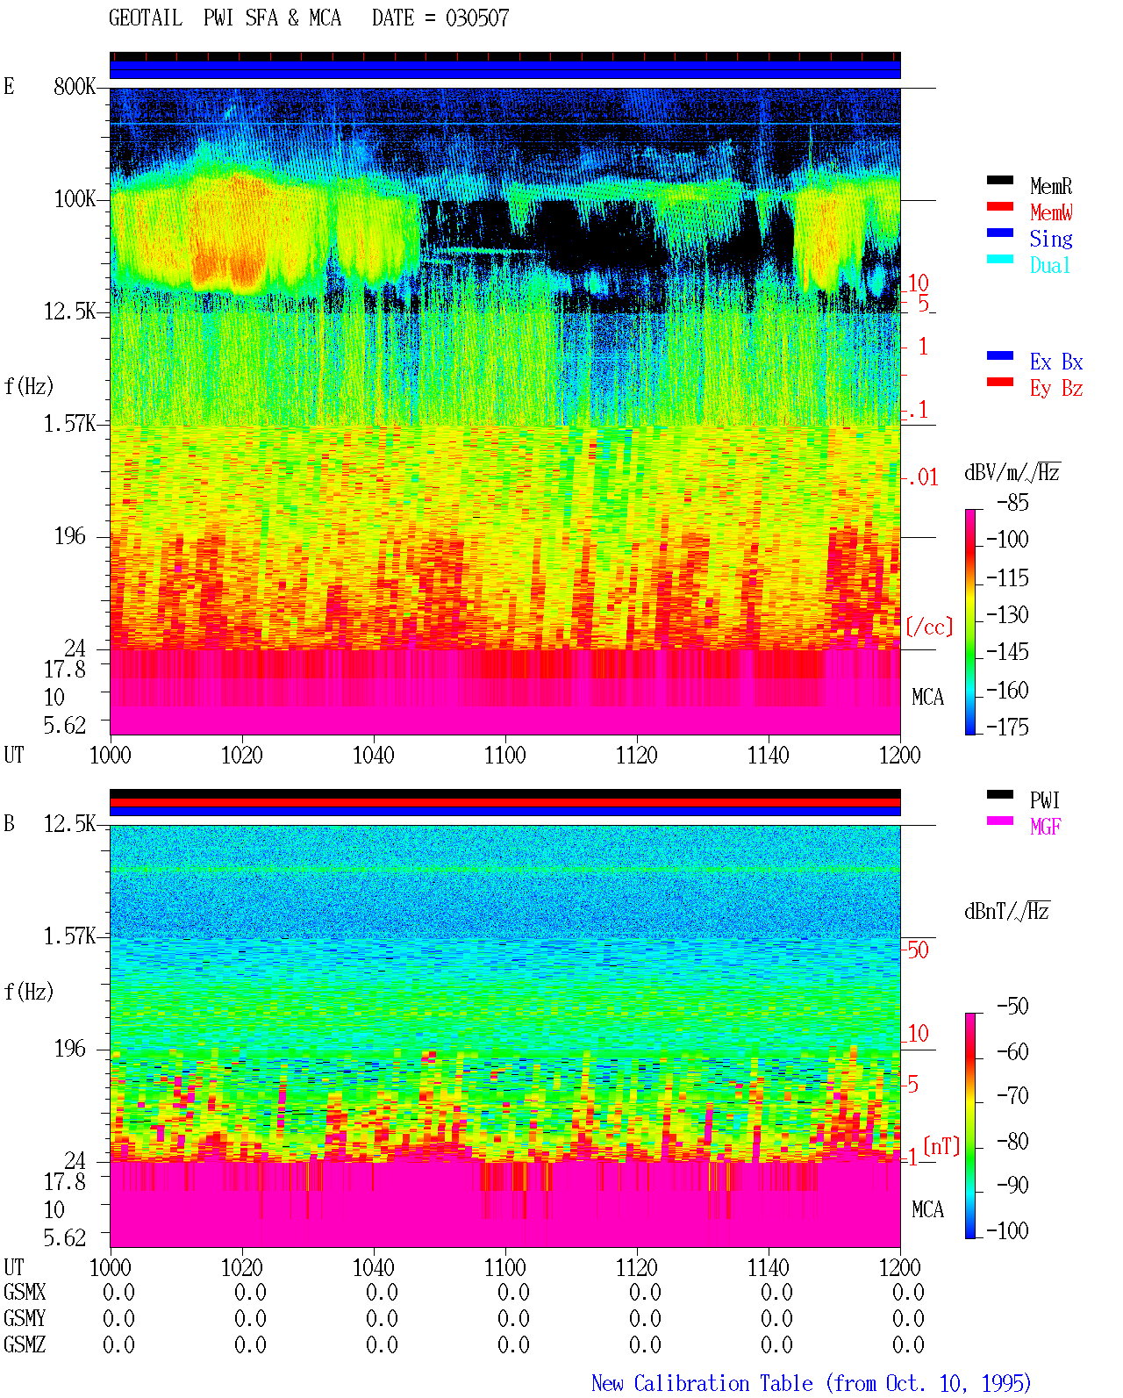Click the PWI legend label
This screenshot has width=1123, height=1398.
pyautogui.click(x=1045, y=800)
